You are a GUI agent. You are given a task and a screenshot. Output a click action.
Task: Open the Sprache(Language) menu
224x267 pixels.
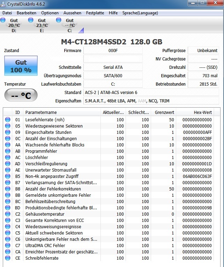tap(140, 13)
